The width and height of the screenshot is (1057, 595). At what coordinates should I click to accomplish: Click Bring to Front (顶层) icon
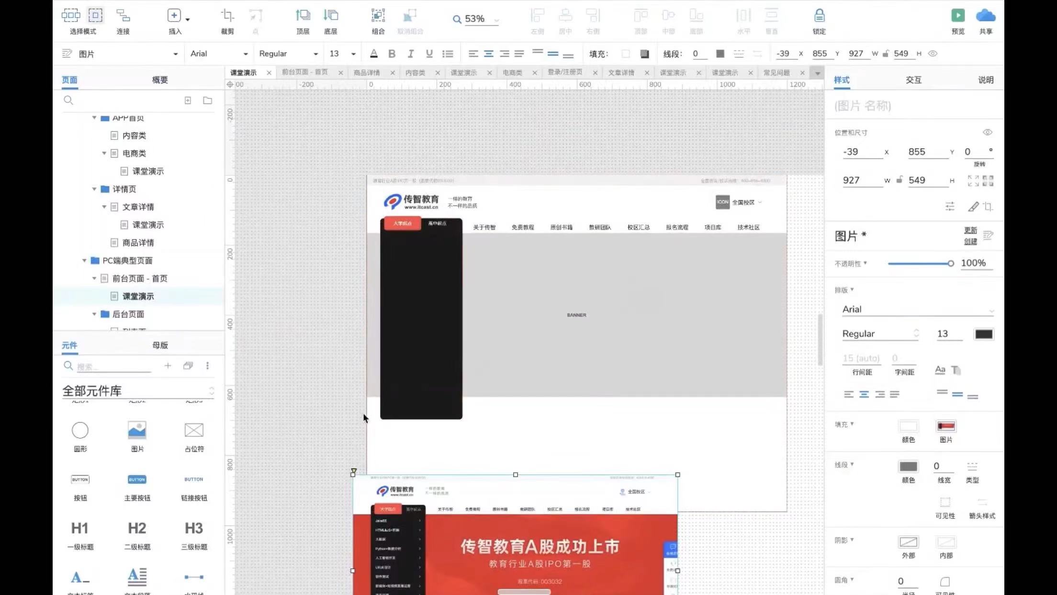pos(303,16)
